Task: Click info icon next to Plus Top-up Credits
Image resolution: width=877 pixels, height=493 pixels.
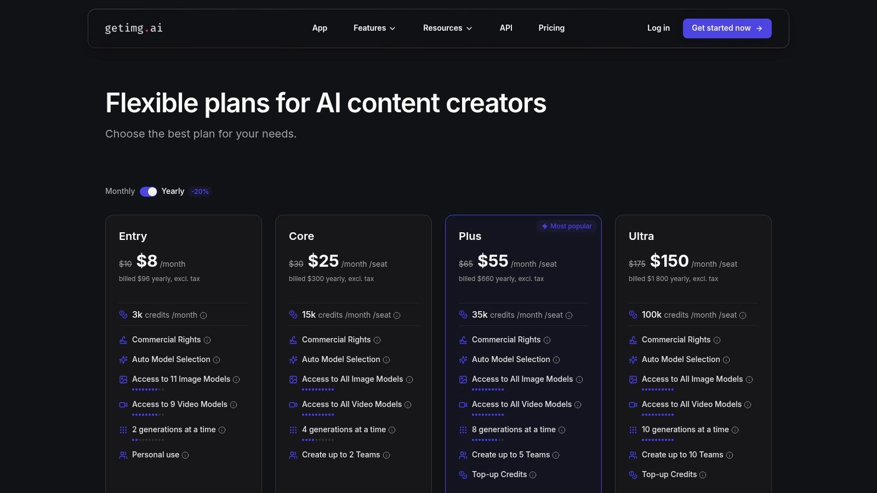Action: 533,475
